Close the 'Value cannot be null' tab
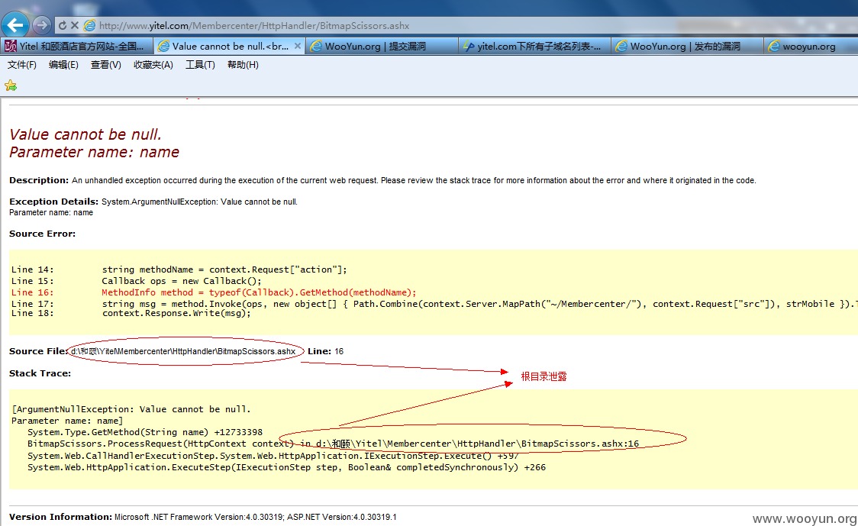The width and height of the screenshot is (858, 526). coord(297,46)
